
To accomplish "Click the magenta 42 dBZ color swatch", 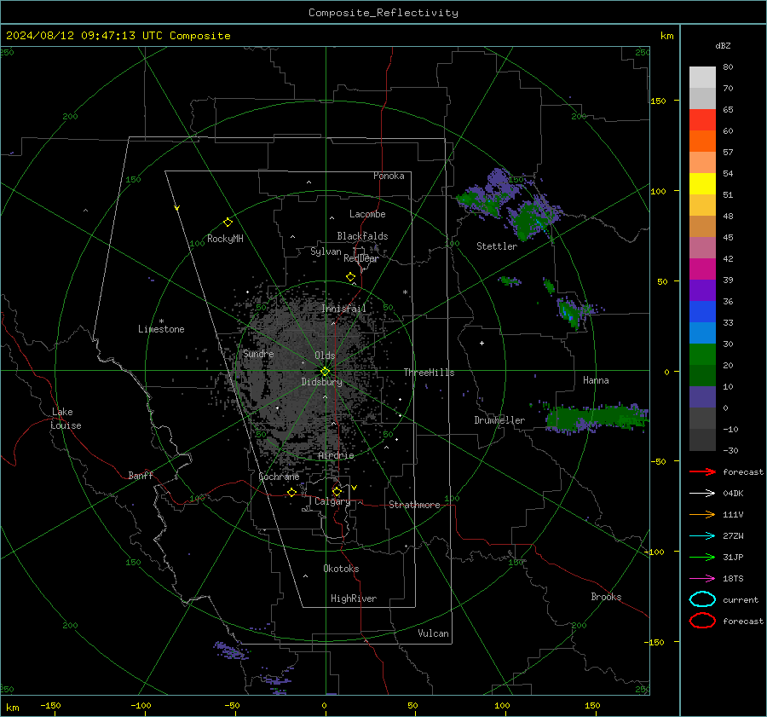I will click(702, 269).
